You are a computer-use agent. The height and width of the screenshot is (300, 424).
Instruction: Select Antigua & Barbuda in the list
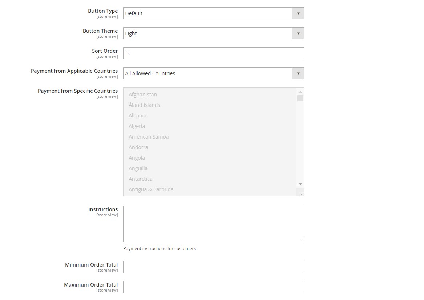pos(151,189)
